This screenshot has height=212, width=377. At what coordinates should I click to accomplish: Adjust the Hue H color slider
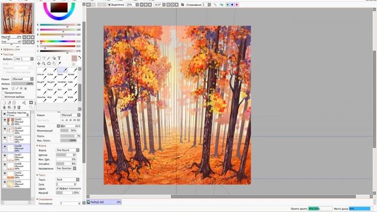(x=58, y=41)
